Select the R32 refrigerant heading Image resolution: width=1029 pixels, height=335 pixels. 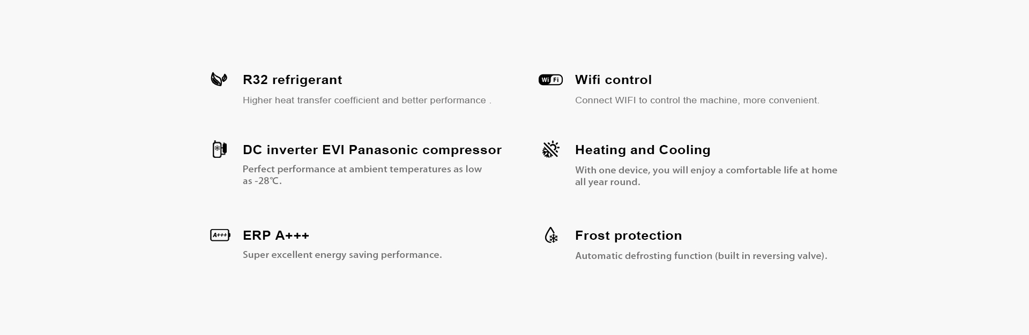[292, 80]
